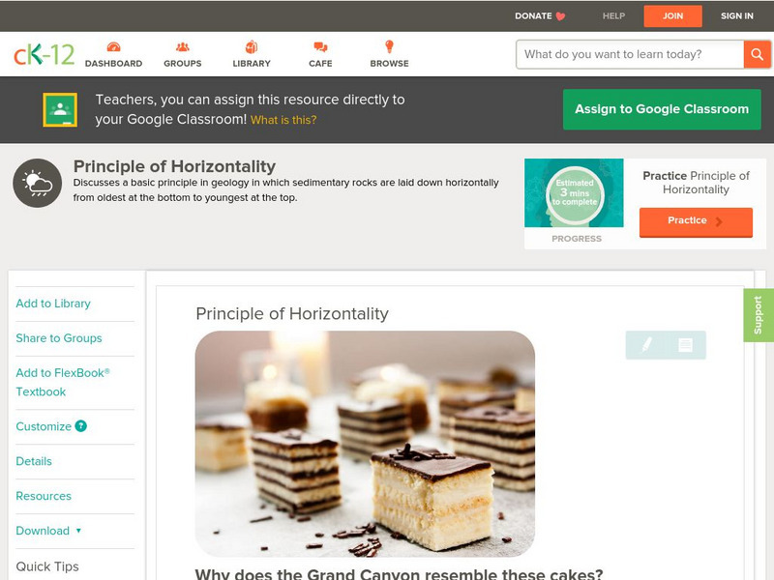Viewport: 774px width, 580px height.
Task: Open the Library backpack icon
Action: click(252, 46)
